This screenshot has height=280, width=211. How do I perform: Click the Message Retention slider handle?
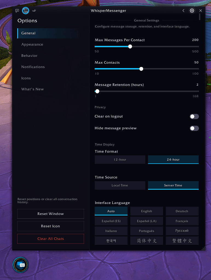(x=97, y=91)
